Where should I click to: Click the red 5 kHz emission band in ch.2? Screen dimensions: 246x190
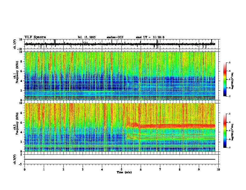point(176,126)
